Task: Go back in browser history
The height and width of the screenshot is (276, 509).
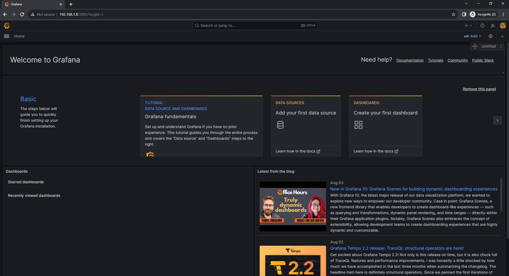Action: coord(5,14)
